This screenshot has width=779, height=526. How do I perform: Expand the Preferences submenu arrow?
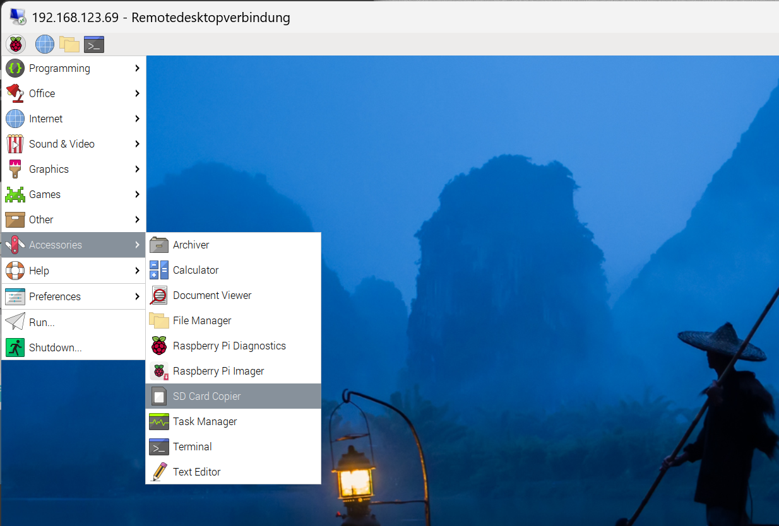pos(137,296)
